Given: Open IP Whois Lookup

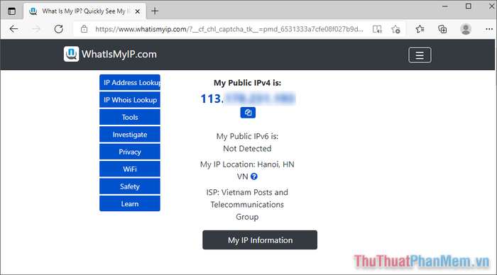Looking at the screenshot, I should pos(130,100).
